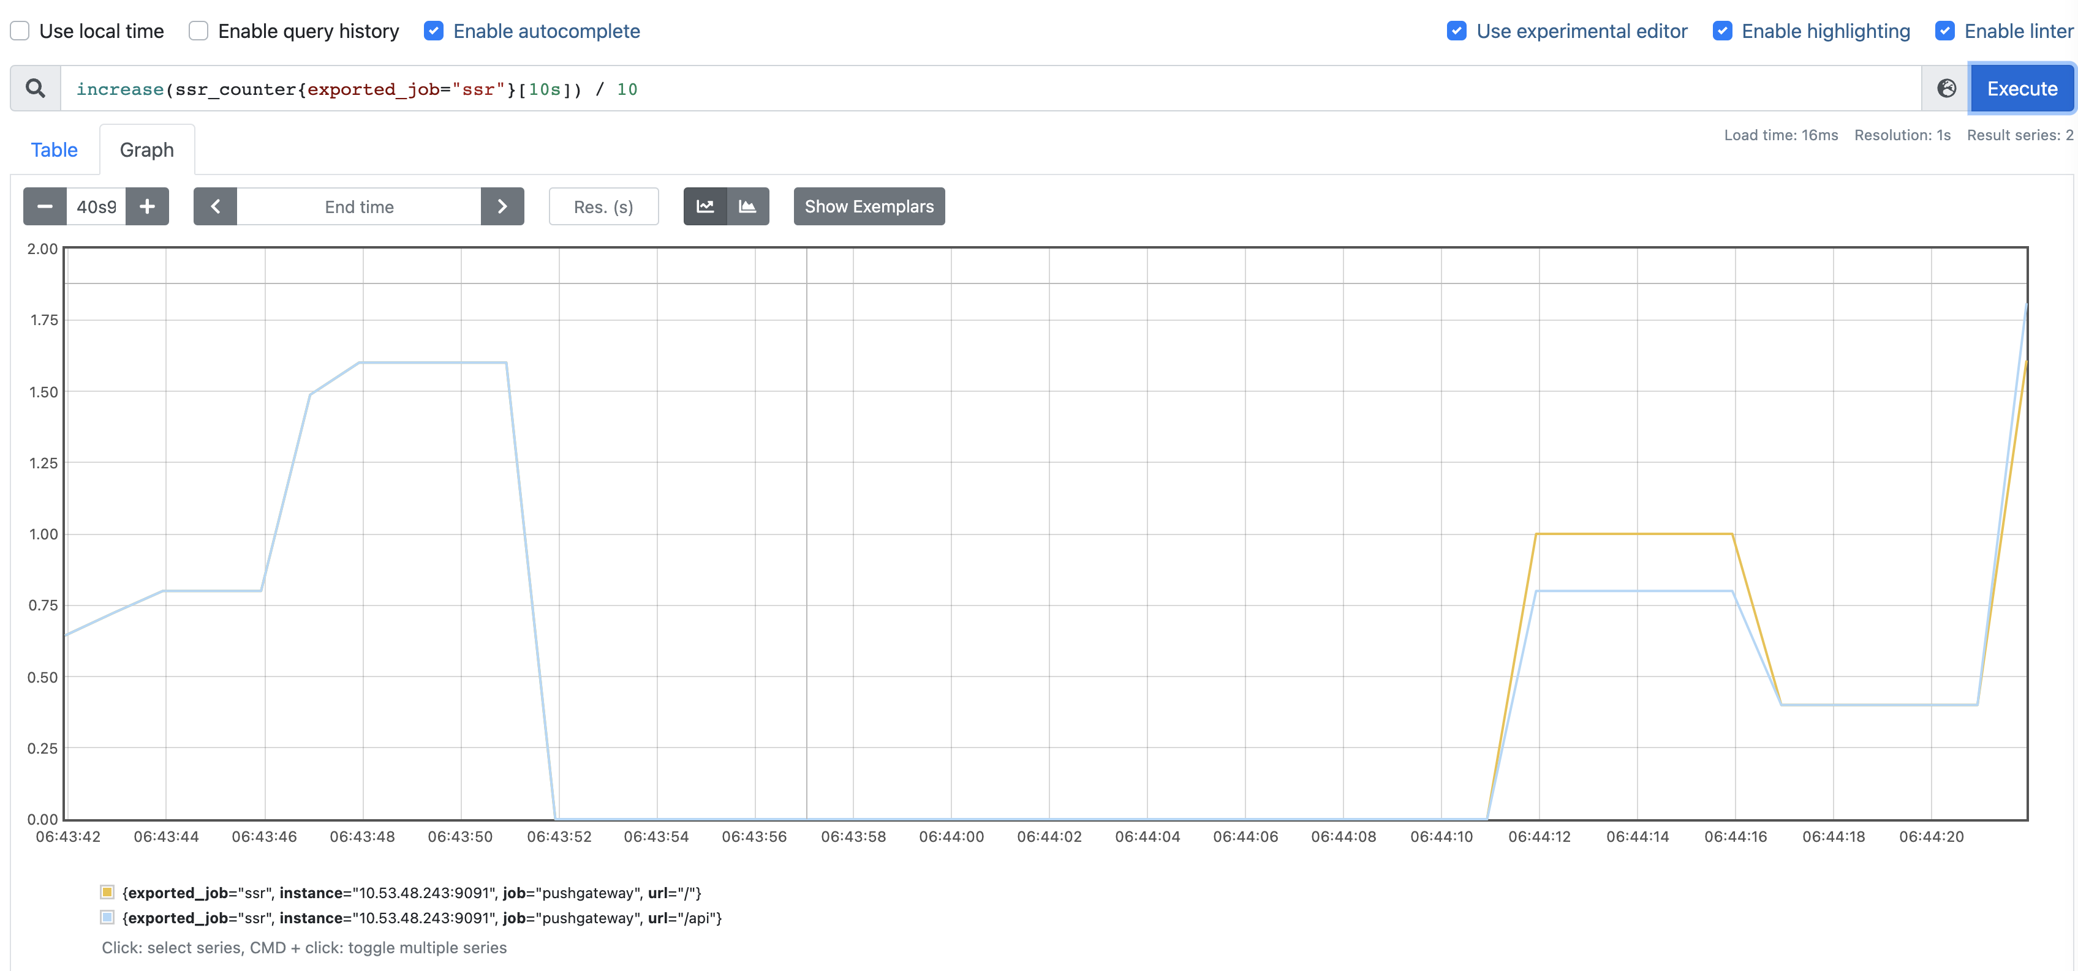Viewport: 2078px width, 971px height.
Task: Increase the time range with plus
Action: [147, 206]
